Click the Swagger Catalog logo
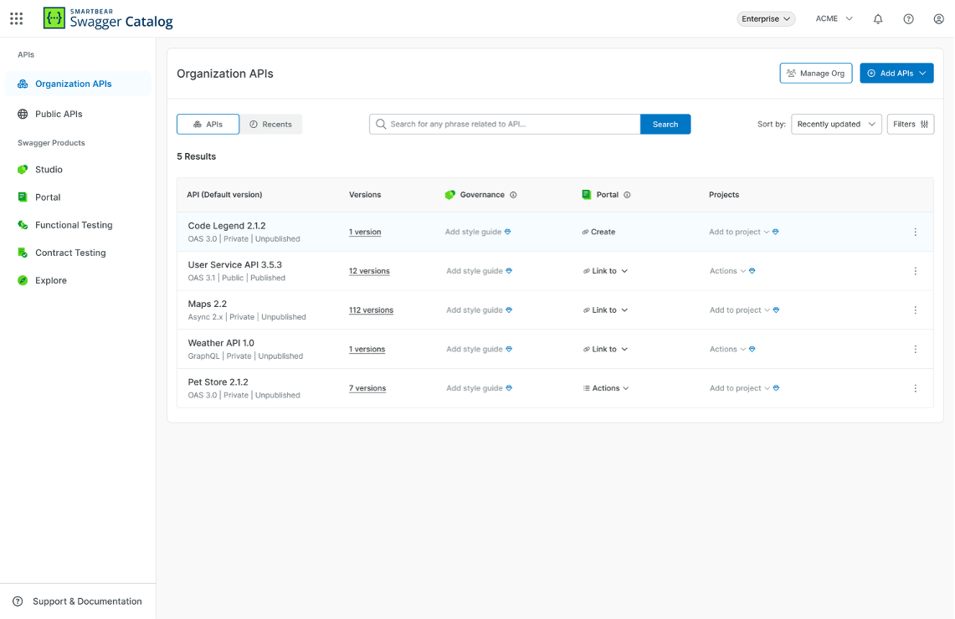This screenshot has width=955, height=619. tap(109, 18)
